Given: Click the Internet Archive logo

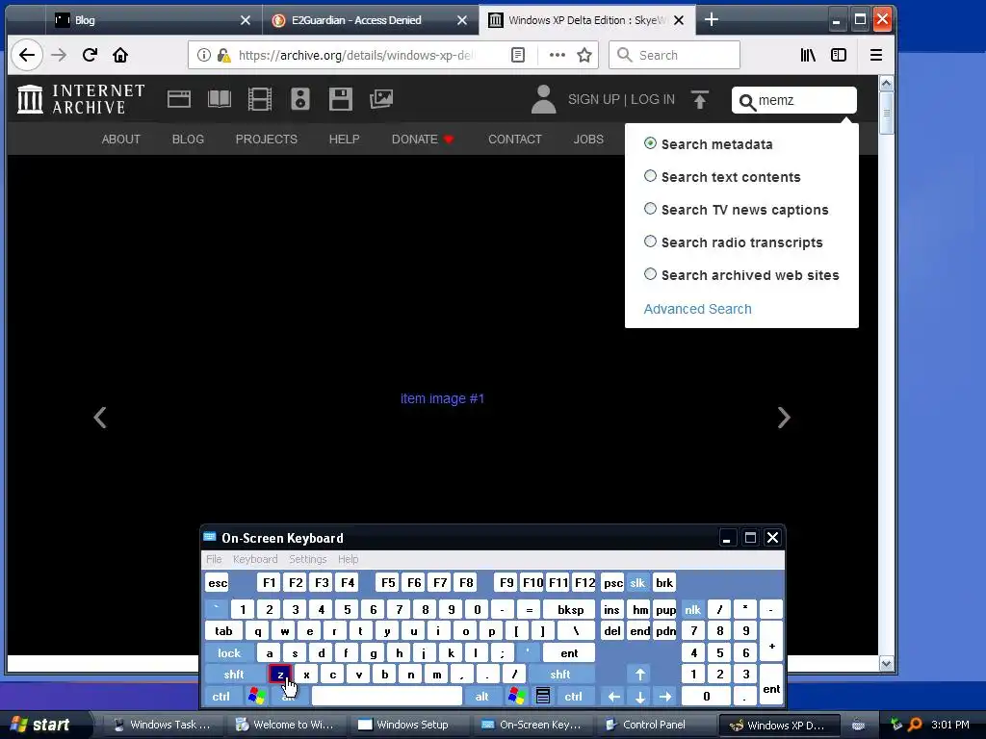Looking at the screenshot, I should point(81,99).
